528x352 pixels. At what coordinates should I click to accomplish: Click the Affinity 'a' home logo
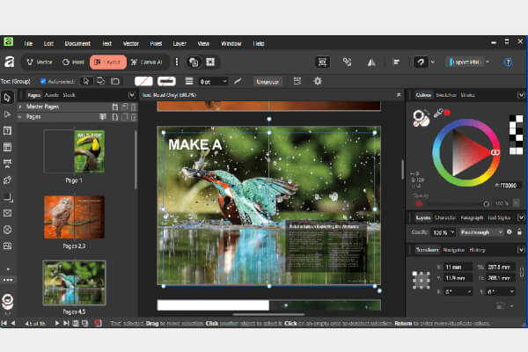pos(9,62)
